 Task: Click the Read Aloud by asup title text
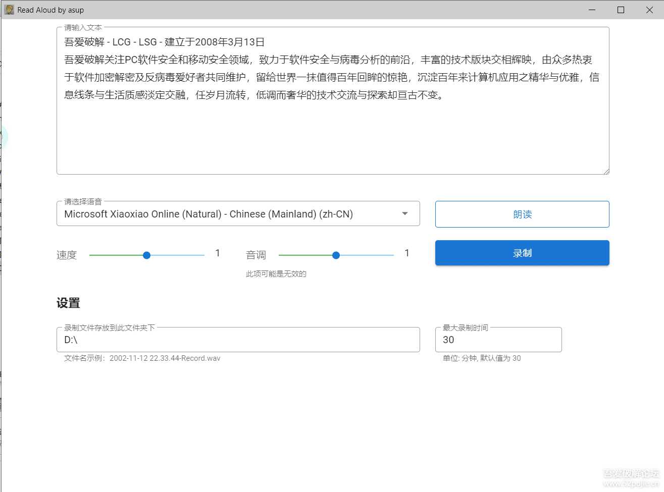tap(50, 10)
